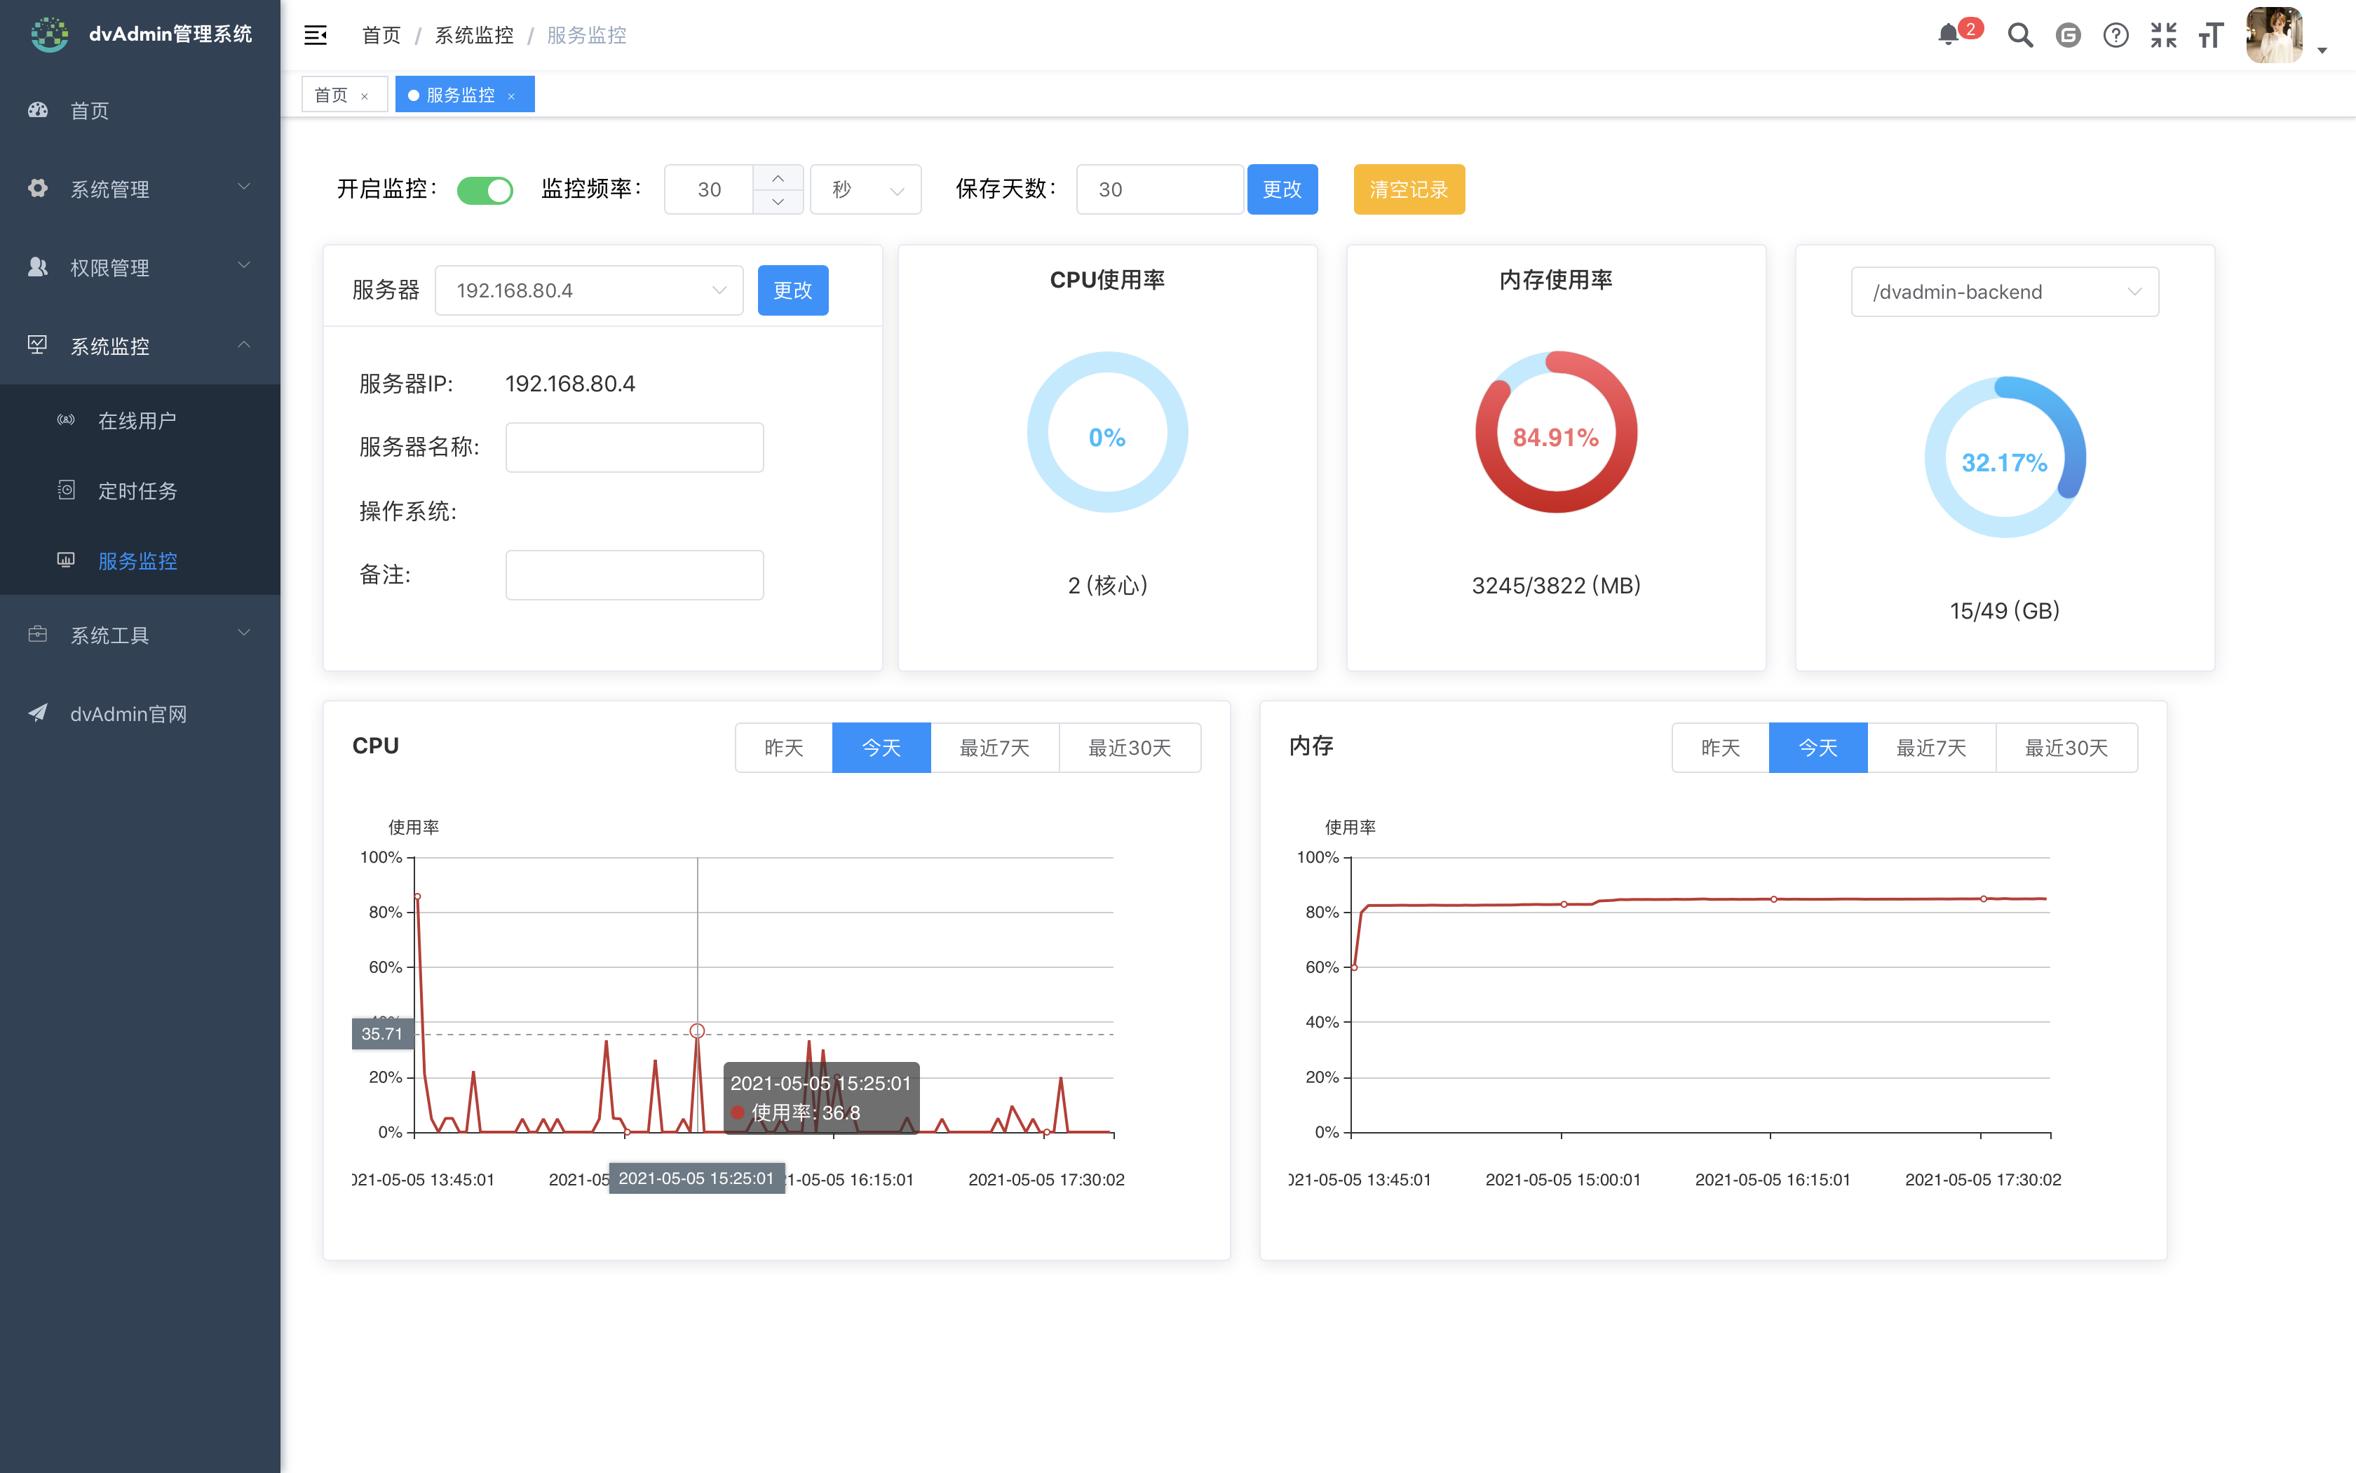Enable 开启监控 with the green switch

pos(485,189)
